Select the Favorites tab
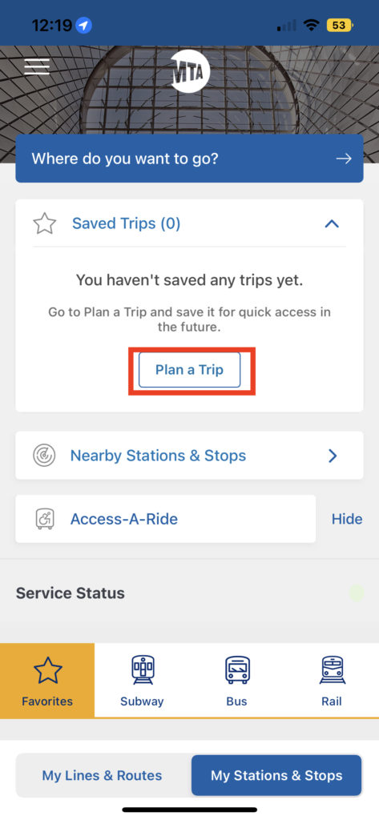The height and width of the screenshot is (820, 379). (x=47, y=680)
